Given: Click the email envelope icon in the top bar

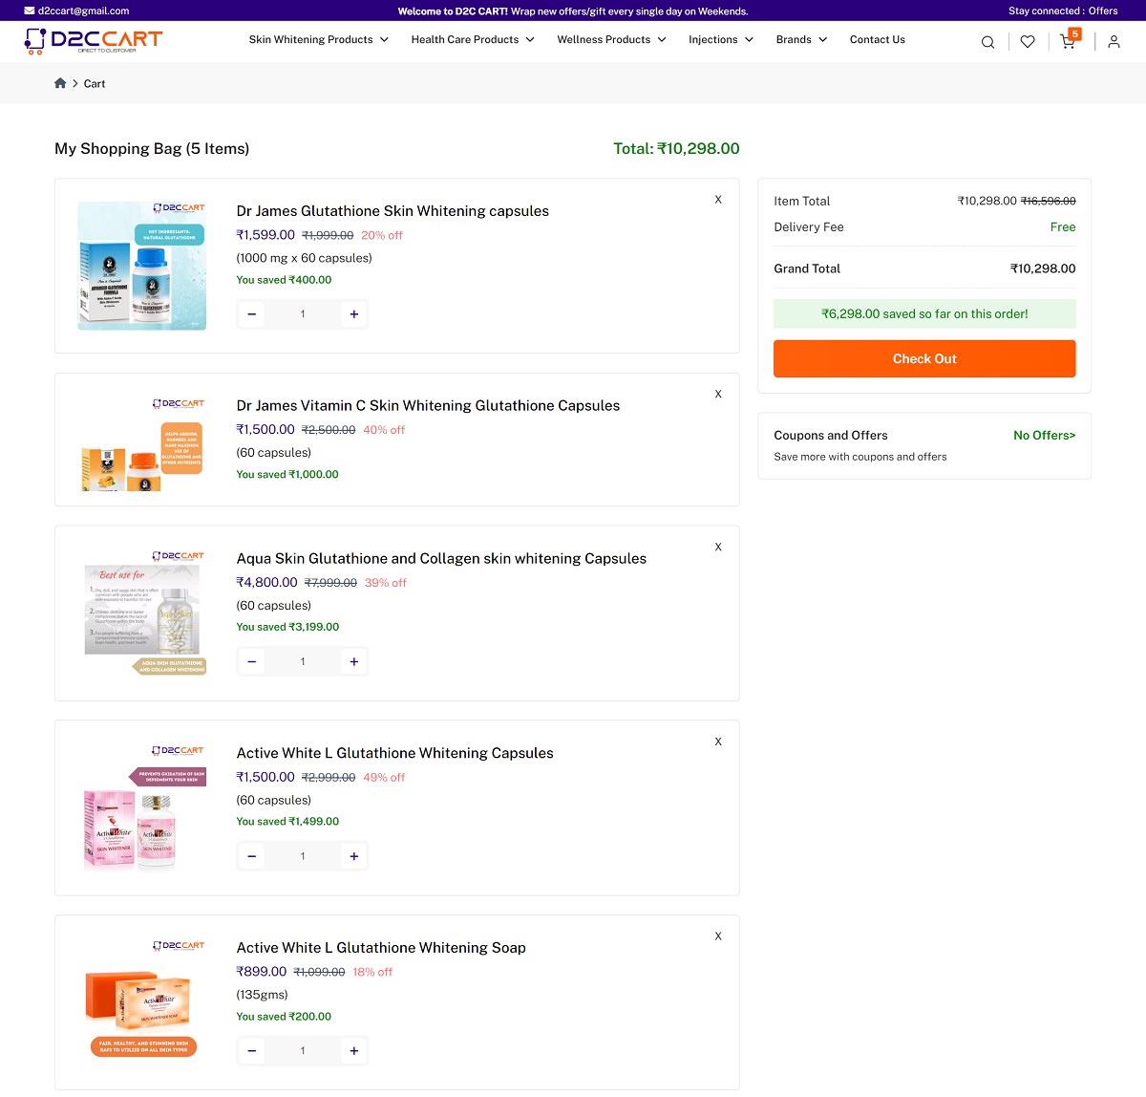Looking at the screenshot, I should pos(29,11).
